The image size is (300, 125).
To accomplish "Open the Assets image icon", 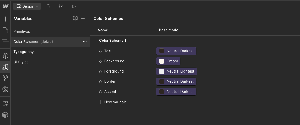I will tap(5, 89).
